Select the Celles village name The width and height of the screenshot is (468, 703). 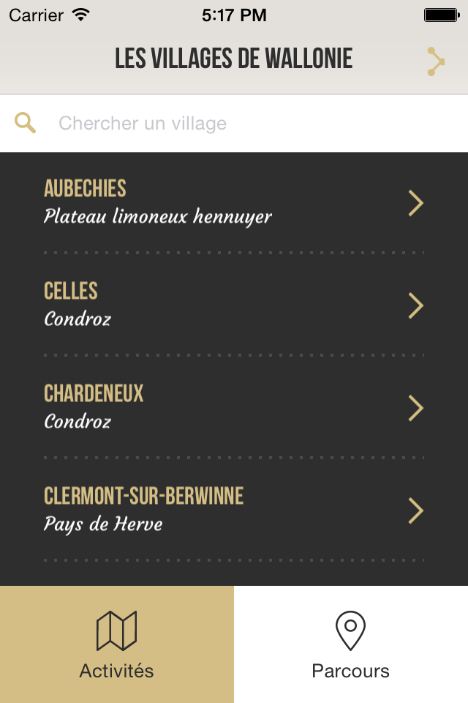click(71, 291)
